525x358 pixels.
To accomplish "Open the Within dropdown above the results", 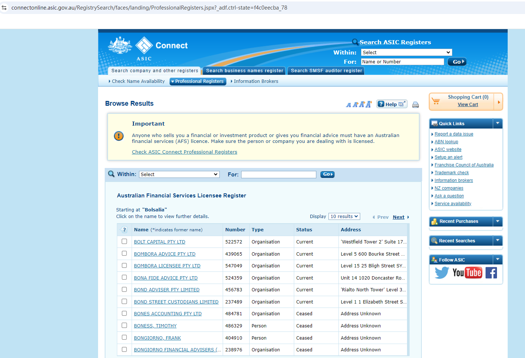I will click(179, 175).
